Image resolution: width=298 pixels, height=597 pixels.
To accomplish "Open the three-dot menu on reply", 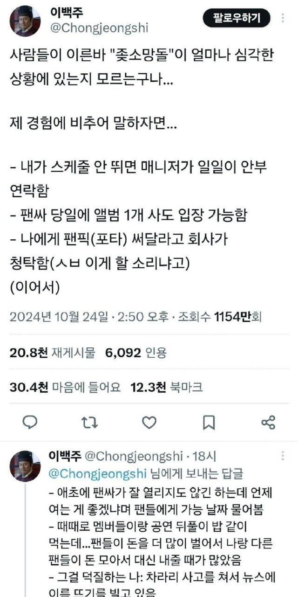I will tap(283, 456).
